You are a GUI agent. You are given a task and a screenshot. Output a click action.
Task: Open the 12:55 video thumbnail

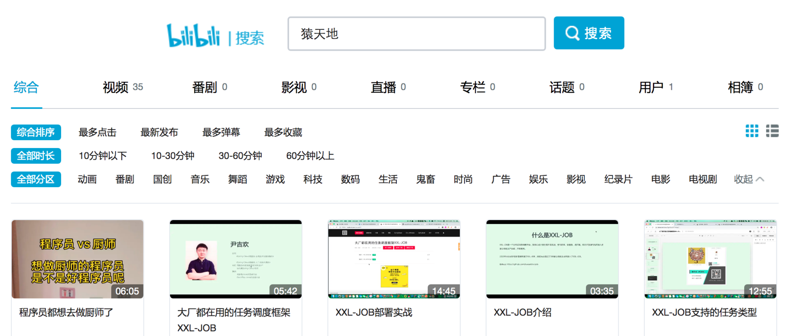point(710,259)
